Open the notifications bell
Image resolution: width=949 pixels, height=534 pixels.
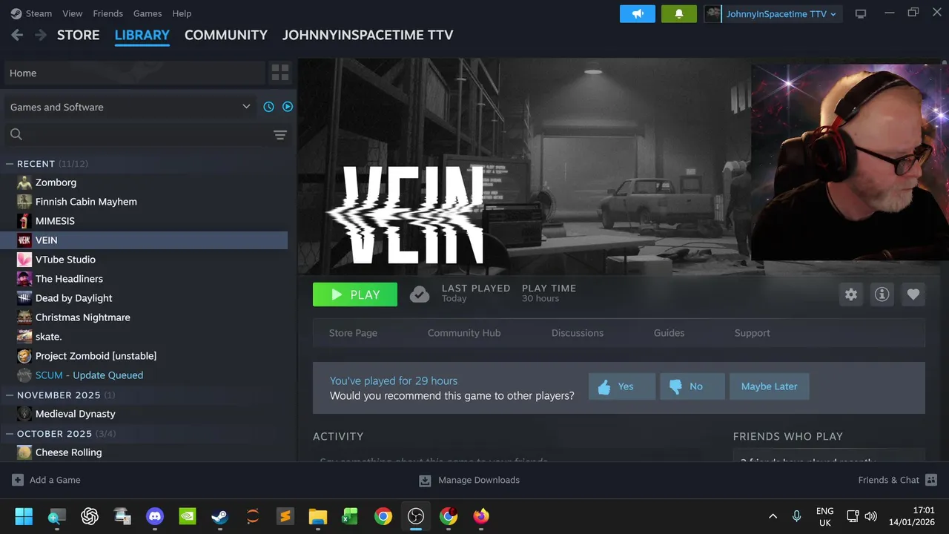tap(679, 13)
